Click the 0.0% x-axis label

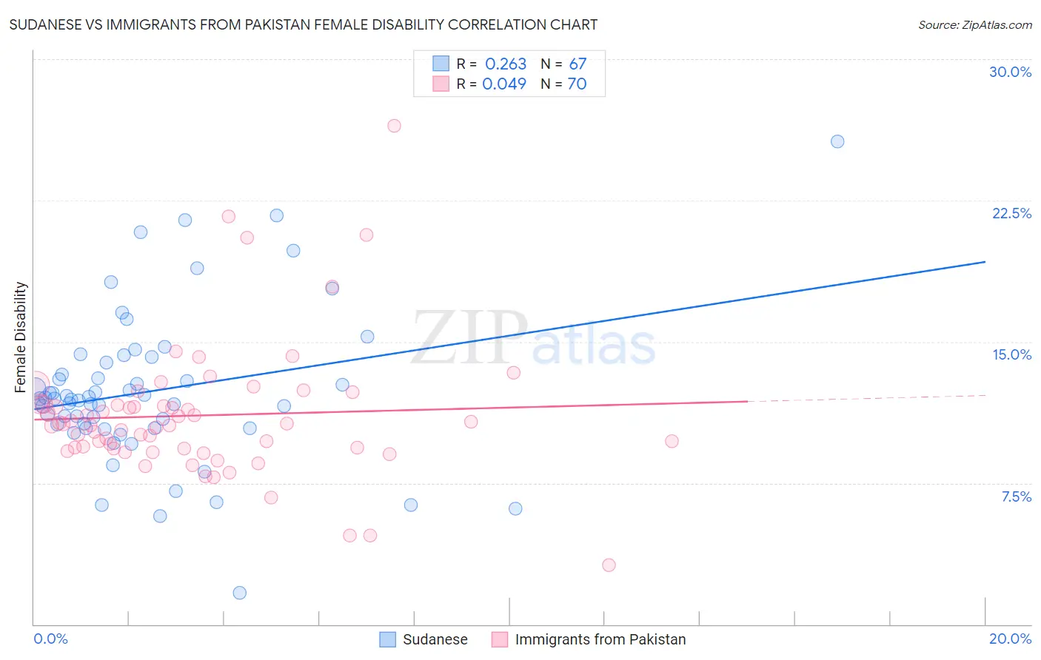coord(50,639)
